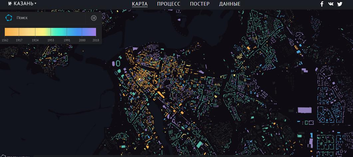Click the VK share icon
This screenshot has height=157, width=353.
coord(331,4)
